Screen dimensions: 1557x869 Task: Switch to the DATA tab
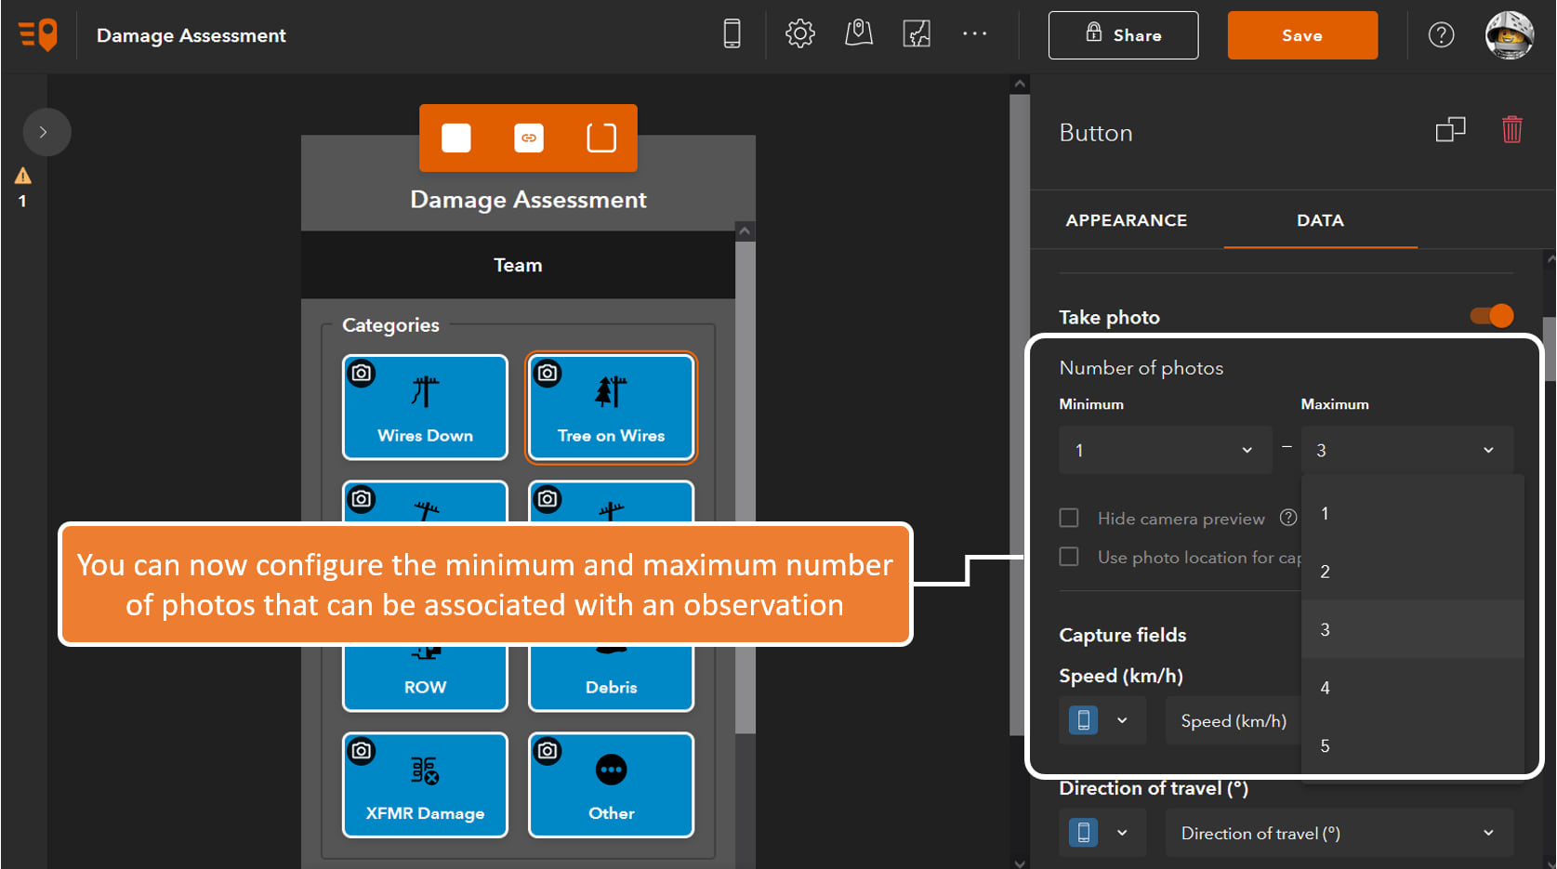coord(1320,220)
